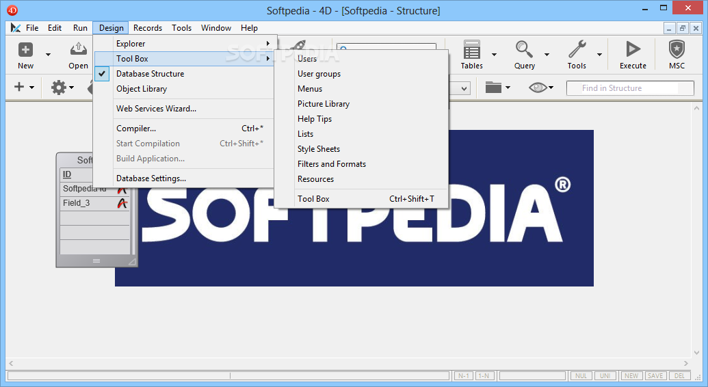Click the gear settings icon in structure toolbar
708x387 pixels.
58,87
